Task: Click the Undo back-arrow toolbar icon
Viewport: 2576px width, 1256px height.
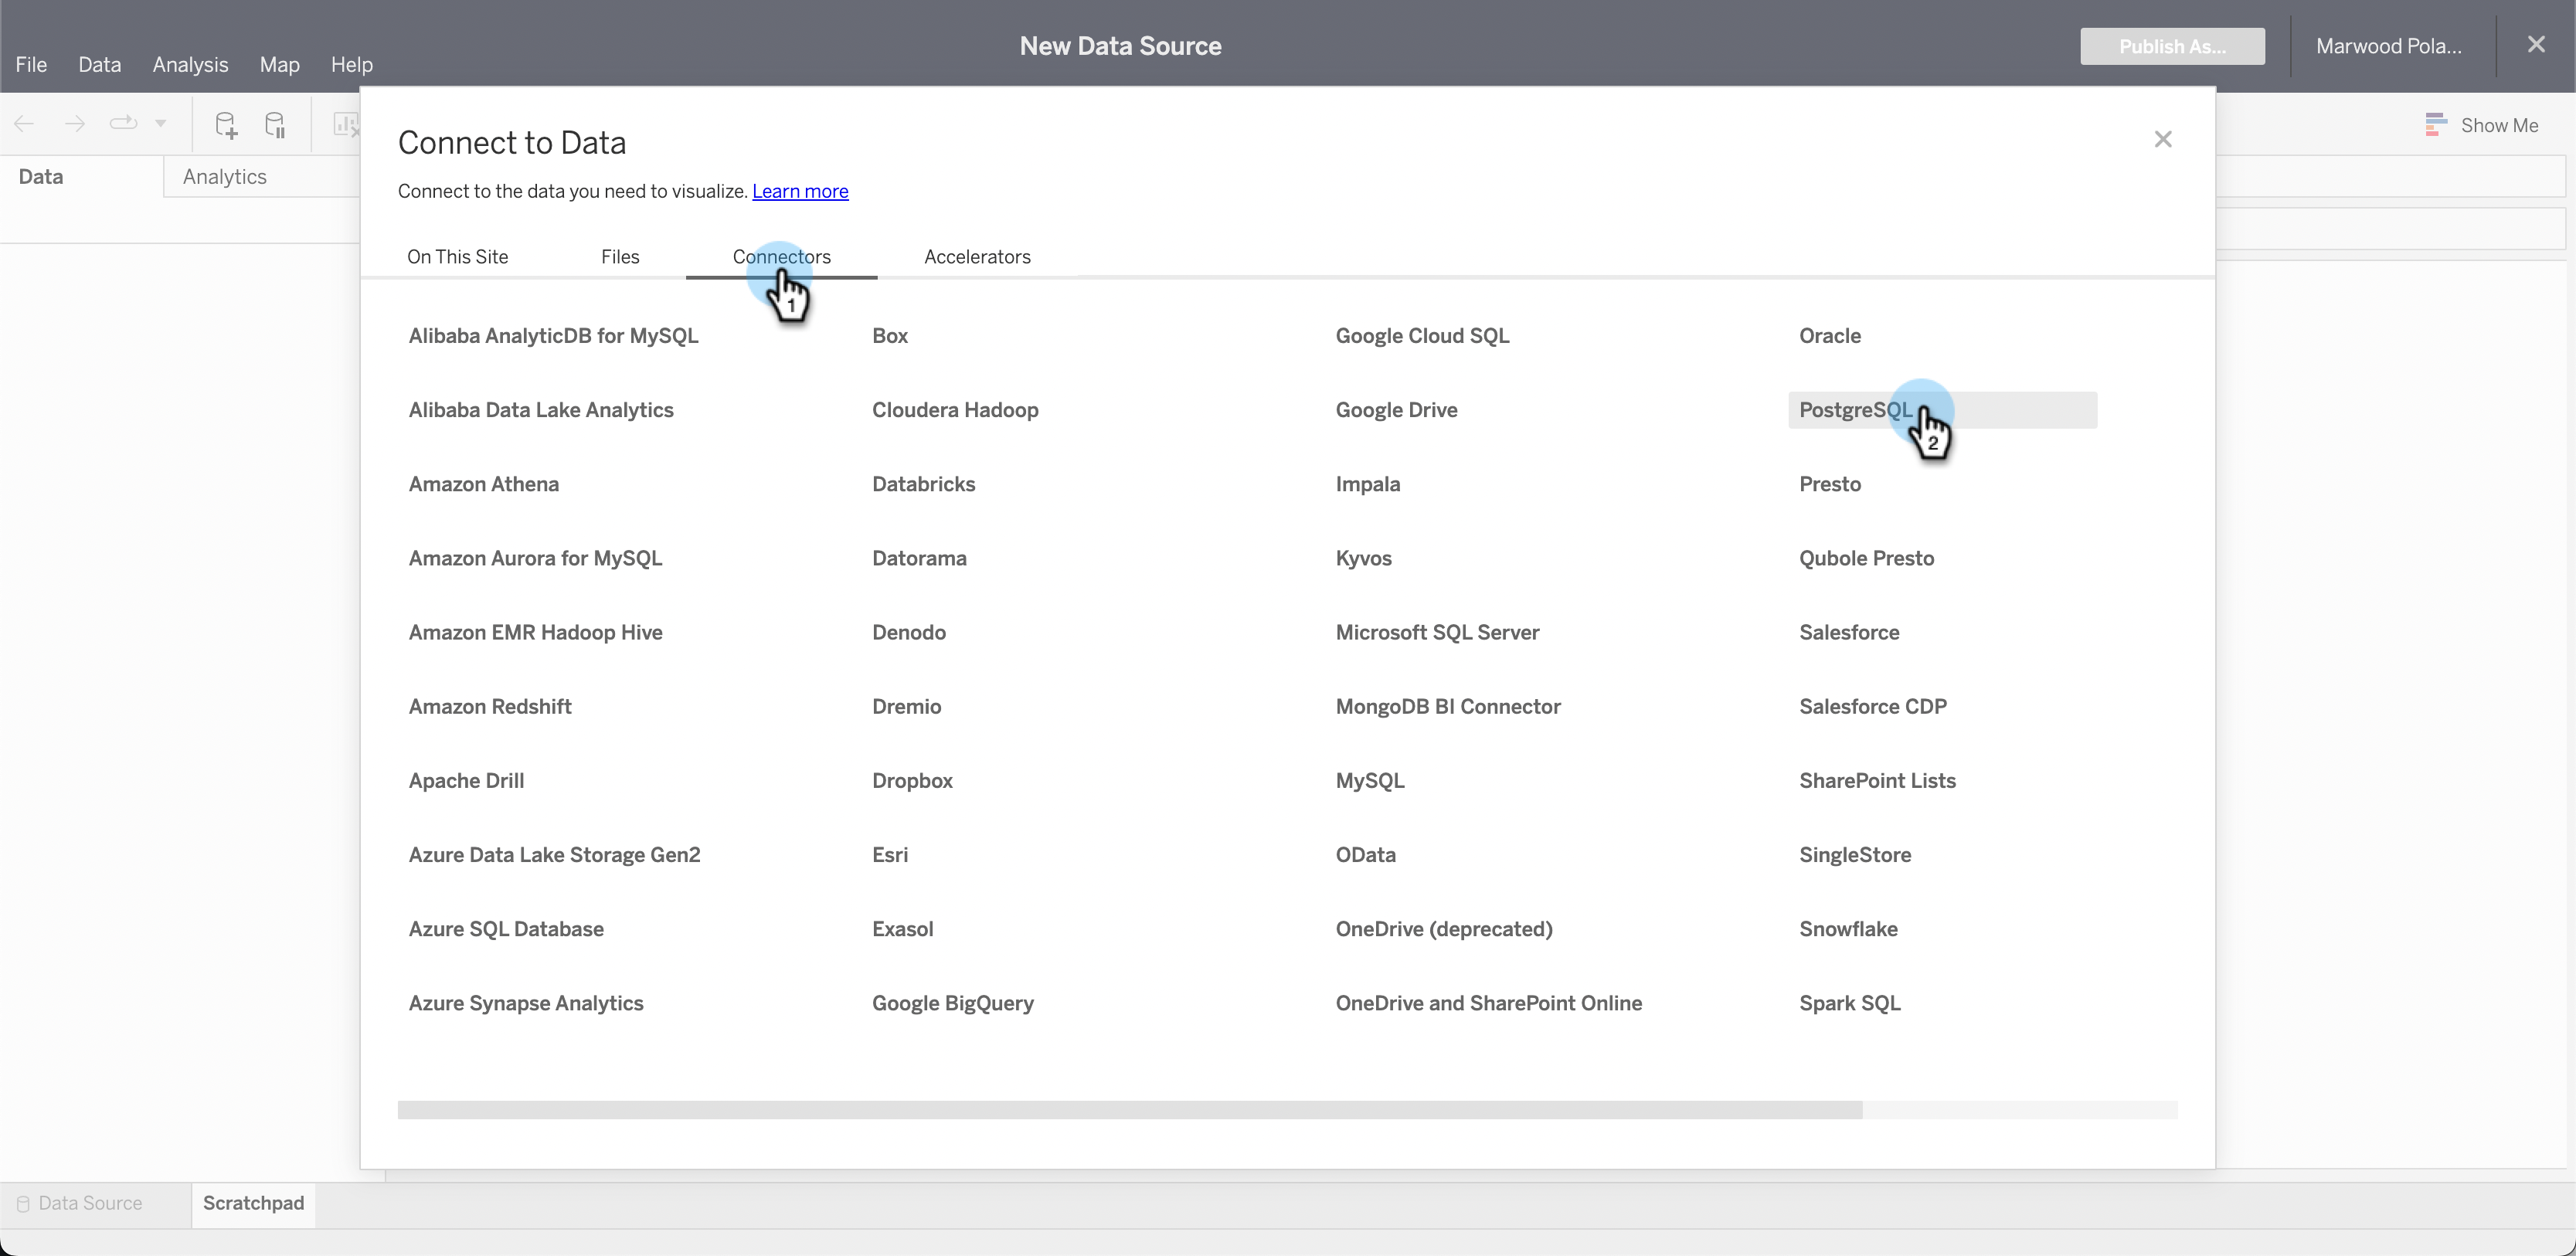Action: [x=25, y=124]
